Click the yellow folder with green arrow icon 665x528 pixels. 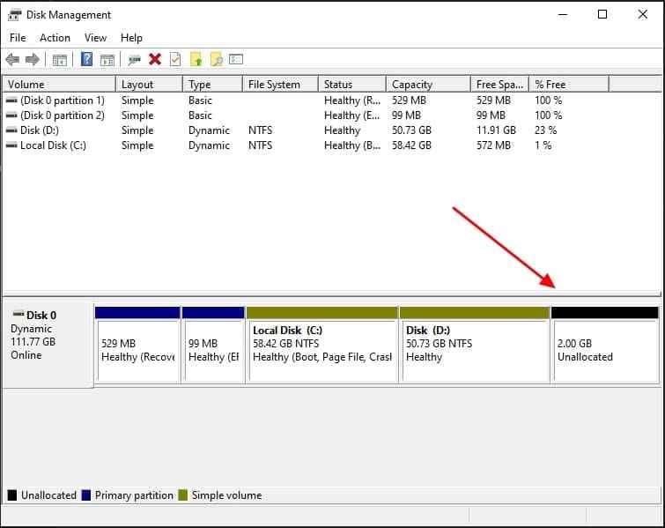(196, 59)
